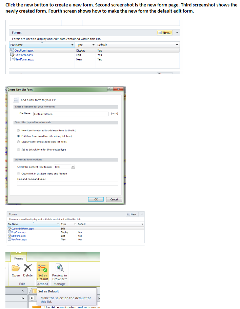Select the Edit item form radio button

click(18, 136)
